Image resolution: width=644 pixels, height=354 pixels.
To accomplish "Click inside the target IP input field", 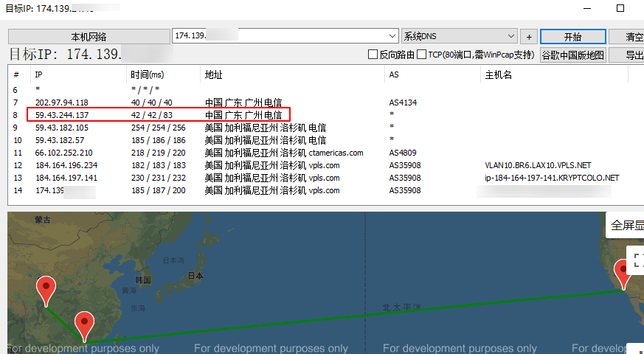I will (x=280, y=36).
